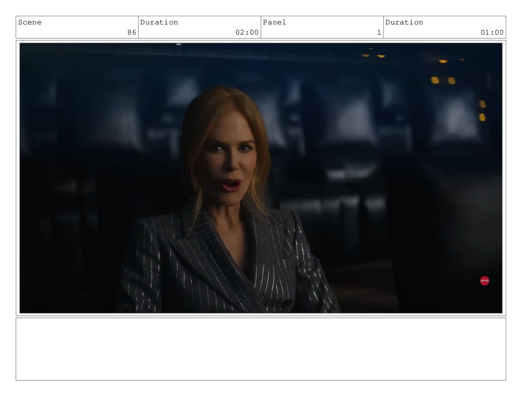This screenshot has width=522, height=404.
Task: Select the scene number 86
Action: pyautogui.click(x=132, y=32)
